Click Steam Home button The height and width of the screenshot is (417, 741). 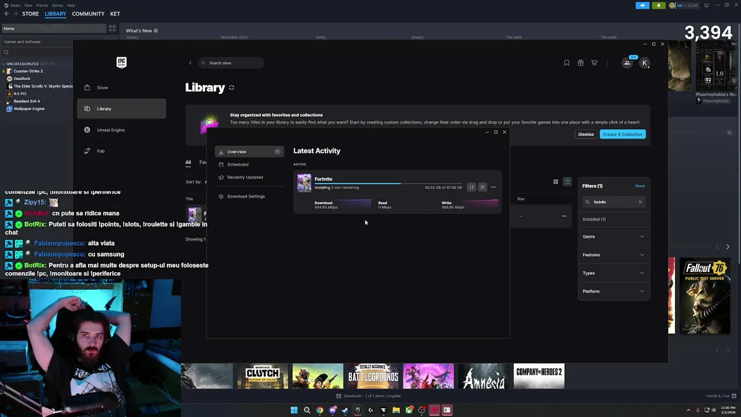click(x=53, y=28)
